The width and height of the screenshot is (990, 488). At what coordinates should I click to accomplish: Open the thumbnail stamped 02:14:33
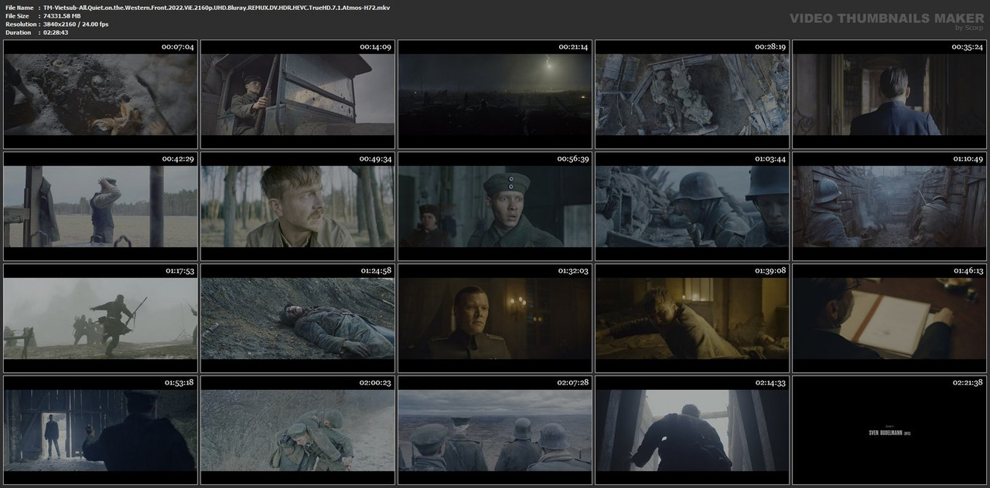pos(692,430)
